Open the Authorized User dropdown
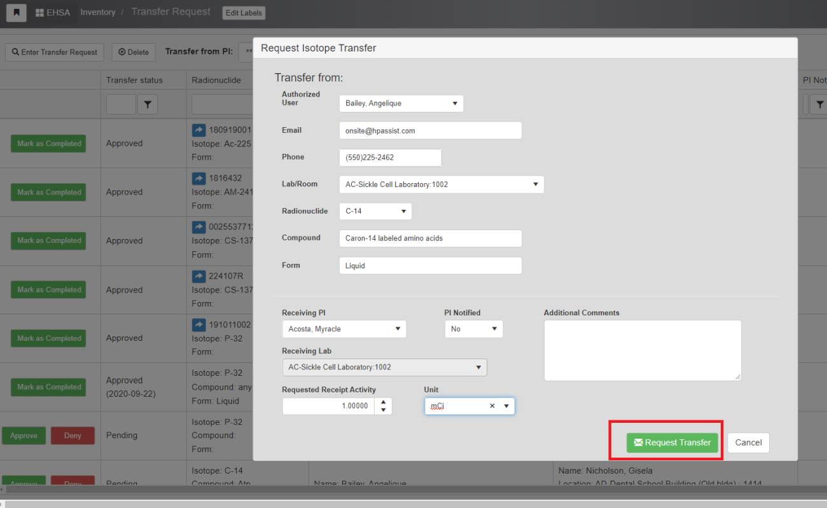This screenshot has height=508, width=827. tap(401, 104)
